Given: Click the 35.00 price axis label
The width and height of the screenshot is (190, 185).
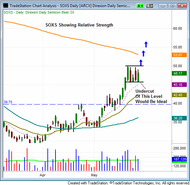Looking at the screenshot, I should coord(177,122).
